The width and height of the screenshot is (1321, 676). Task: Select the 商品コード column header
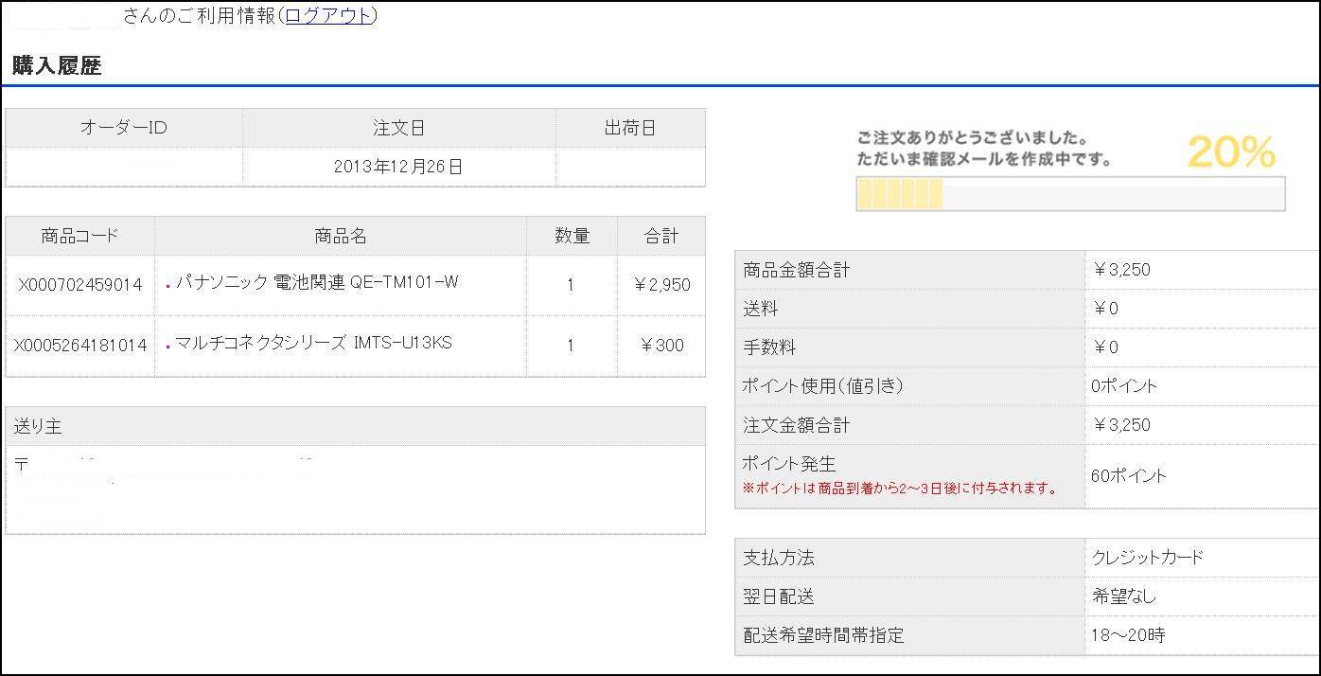(79, 235)
